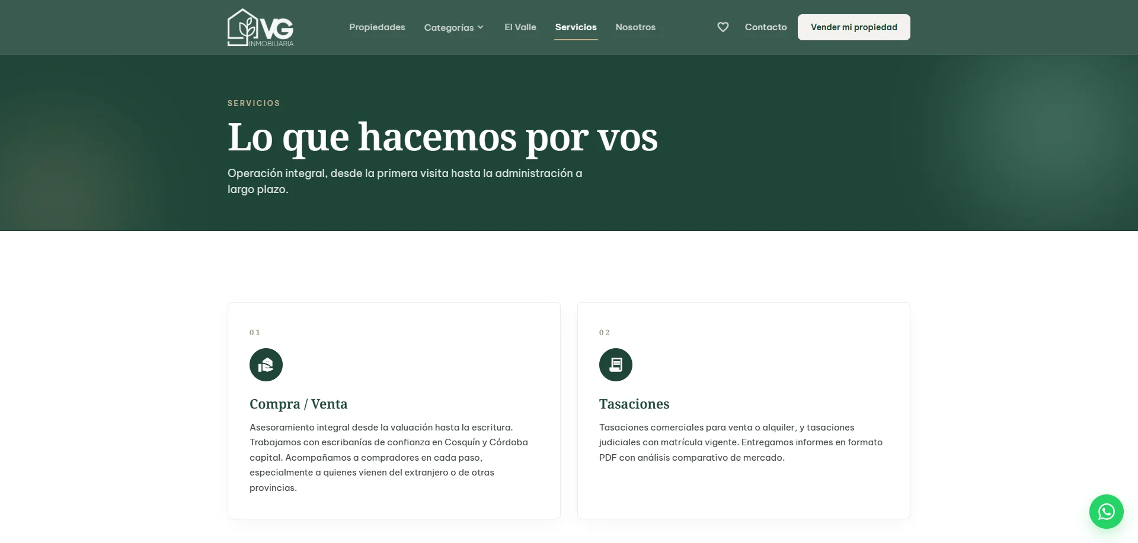This screenshot has width=1138, height=543.
Task: Click the Tasaciones card title
Action: [634, 404]
